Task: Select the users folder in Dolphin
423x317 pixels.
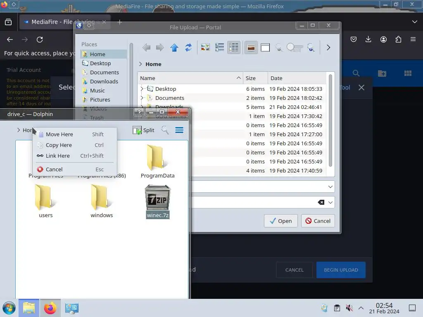Action: click(45, 201)
